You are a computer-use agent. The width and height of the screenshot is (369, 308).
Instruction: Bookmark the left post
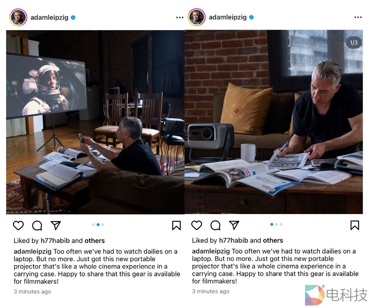176,226
